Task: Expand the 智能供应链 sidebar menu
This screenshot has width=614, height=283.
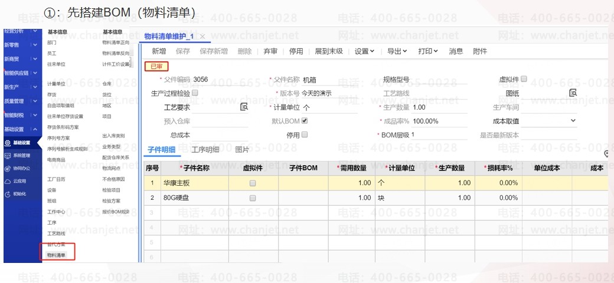Action: click(x=35, y=73)
